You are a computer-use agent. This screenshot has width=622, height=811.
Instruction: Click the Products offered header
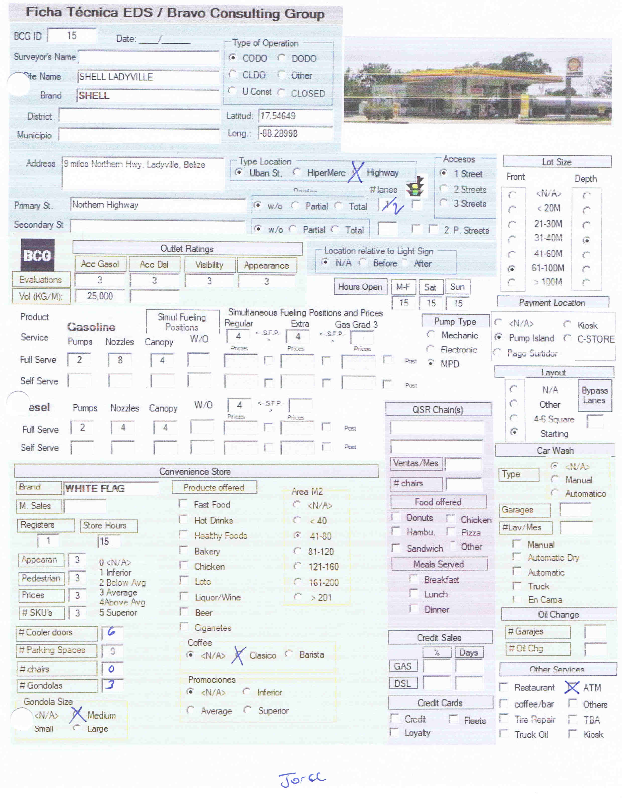[214, 488]
